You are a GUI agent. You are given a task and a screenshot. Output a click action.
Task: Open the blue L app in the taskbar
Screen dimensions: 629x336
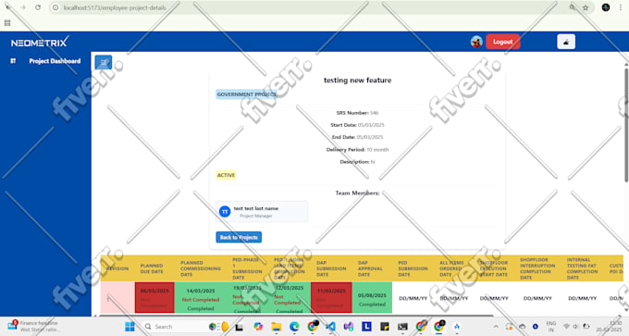click(x=366, y=327)
